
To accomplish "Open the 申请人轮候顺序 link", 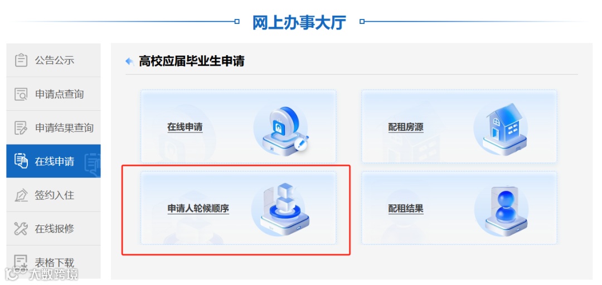I will (198, 209).
